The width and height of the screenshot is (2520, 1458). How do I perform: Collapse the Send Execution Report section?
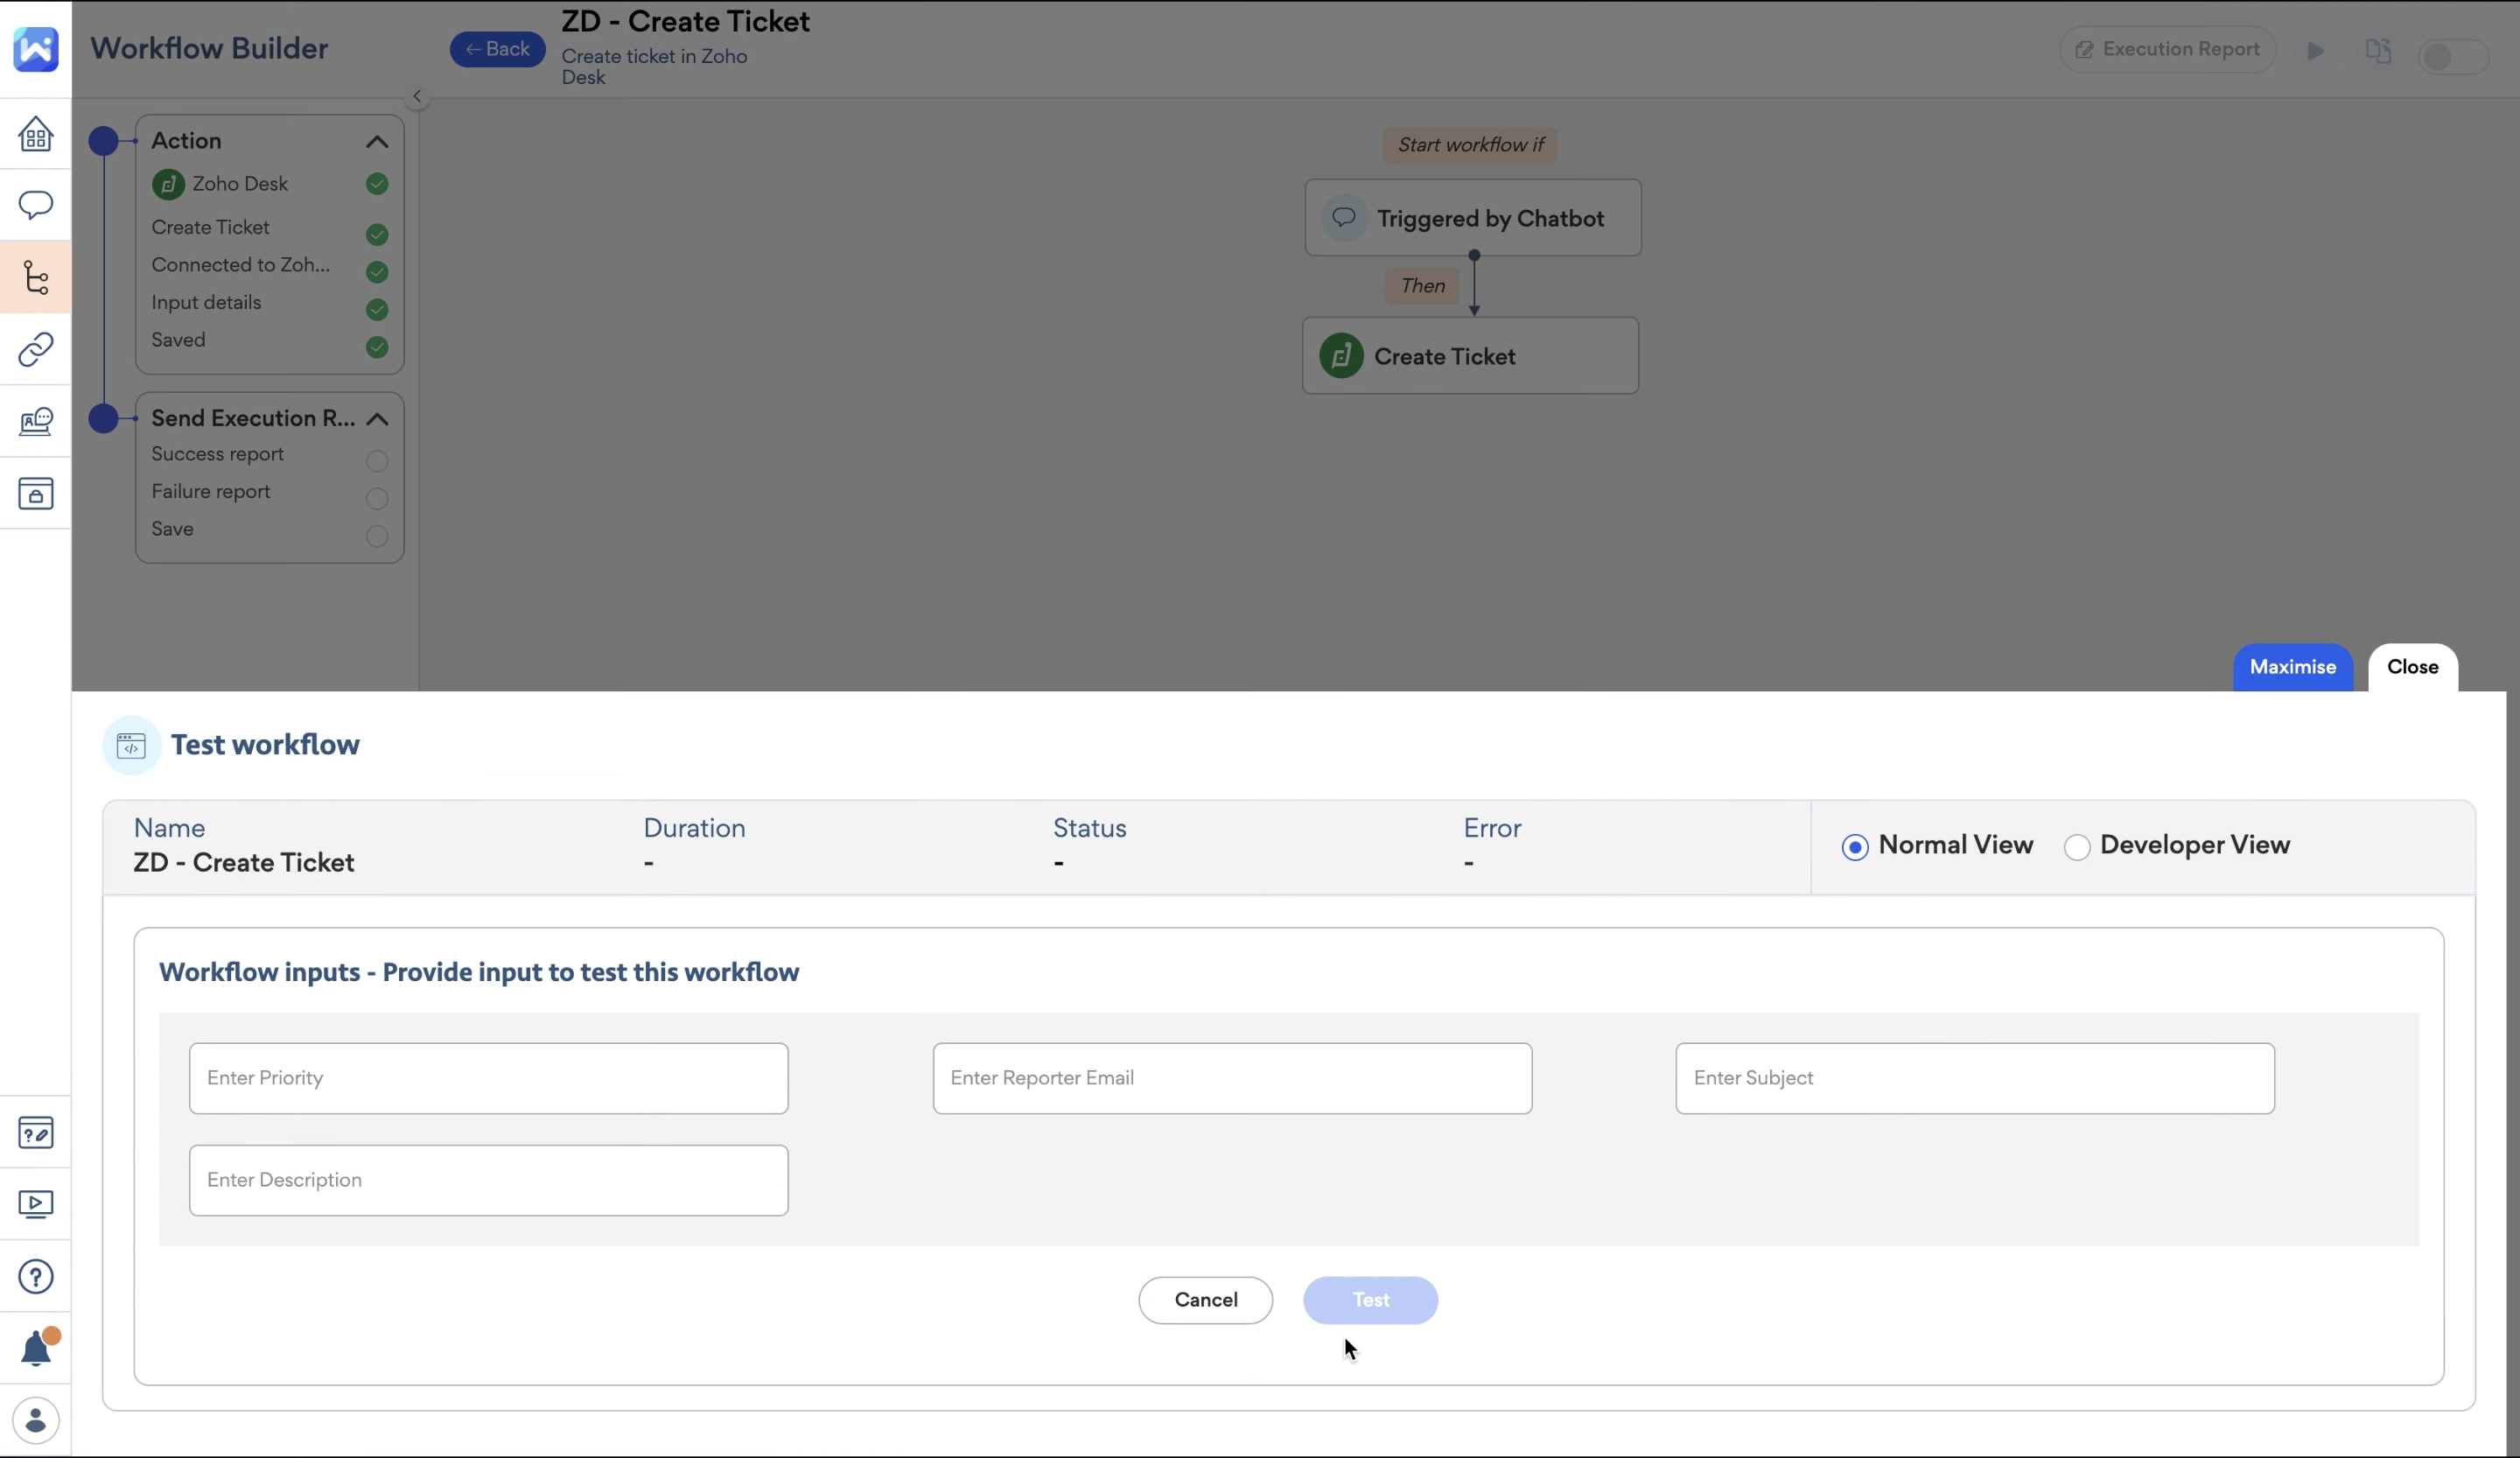point(377,419)
